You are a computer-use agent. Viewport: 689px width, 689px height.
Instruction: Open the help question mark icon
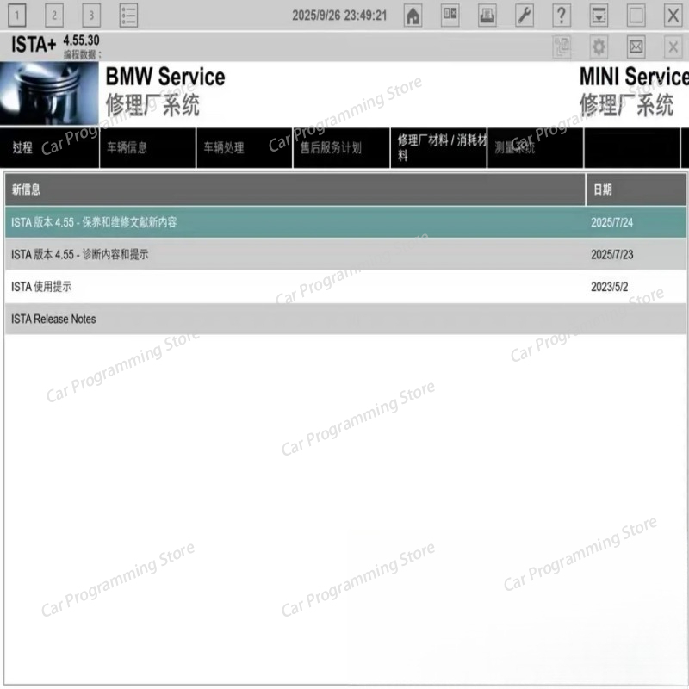click(562, 16)
